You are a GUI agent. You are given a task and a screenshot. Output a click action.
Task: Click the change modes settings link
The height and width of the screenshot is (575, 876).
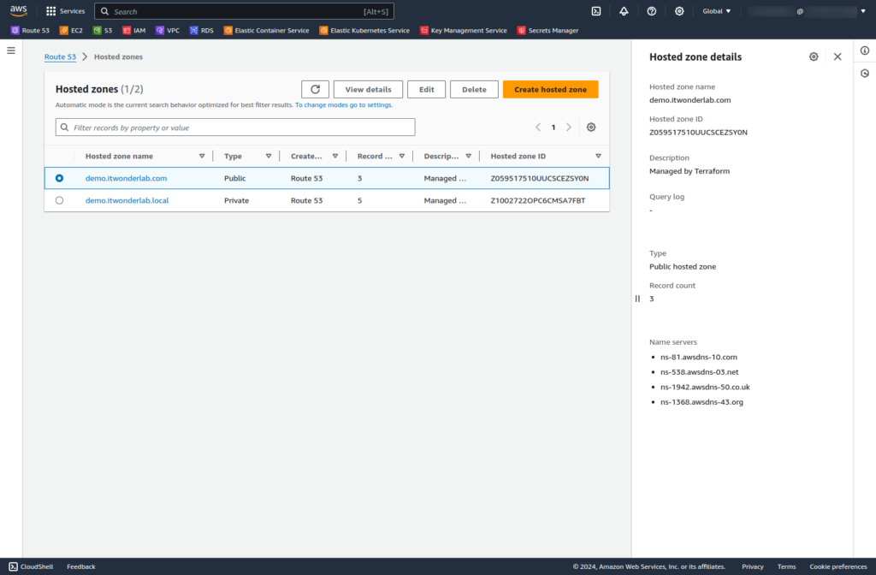344,105
